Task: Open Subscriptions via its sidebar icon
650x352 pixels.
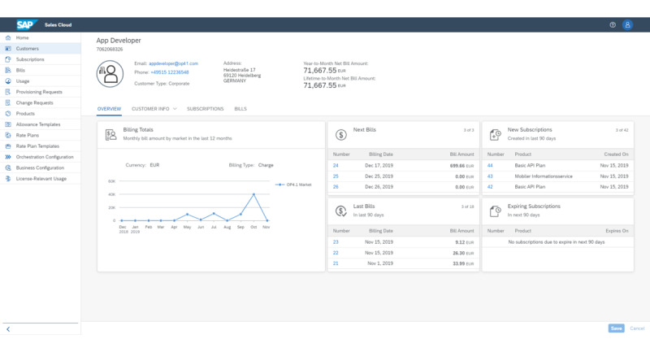Action: click(x=8, y=59)
